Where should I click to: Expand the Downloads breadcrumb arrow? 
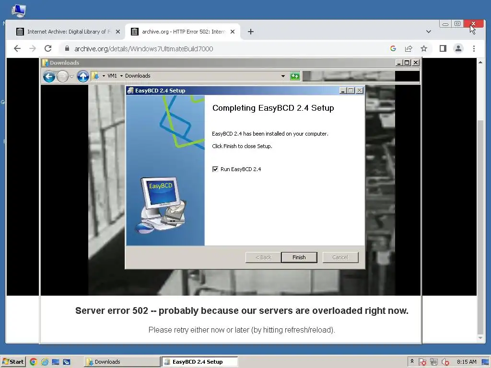tap(121, 76)
